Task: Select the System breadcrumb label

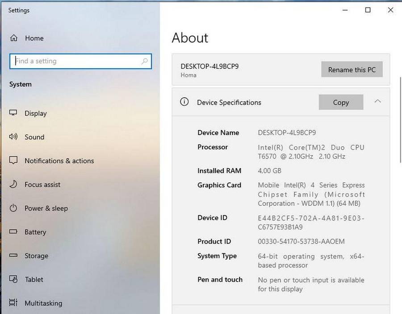Action: click(x=20, y=84)
